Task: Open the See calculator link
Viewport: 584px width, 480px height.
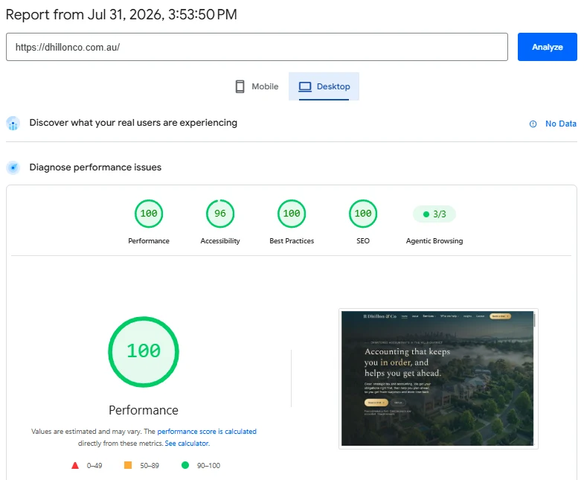Action: pos(187,443)
